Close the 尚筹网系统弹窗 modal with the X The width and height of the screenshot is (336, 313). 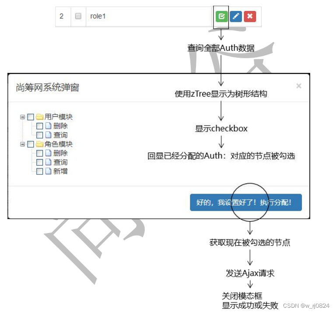tap(299, 86)
